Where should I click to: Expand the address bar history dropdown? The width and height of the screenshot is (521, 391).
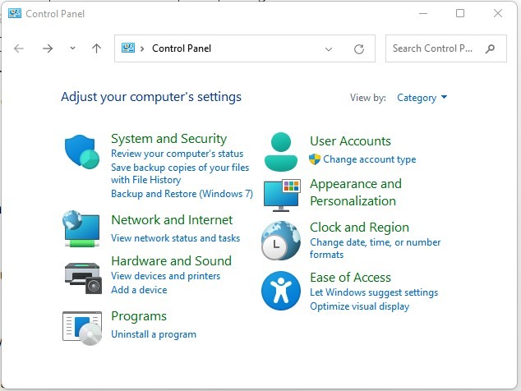(329, 49)
